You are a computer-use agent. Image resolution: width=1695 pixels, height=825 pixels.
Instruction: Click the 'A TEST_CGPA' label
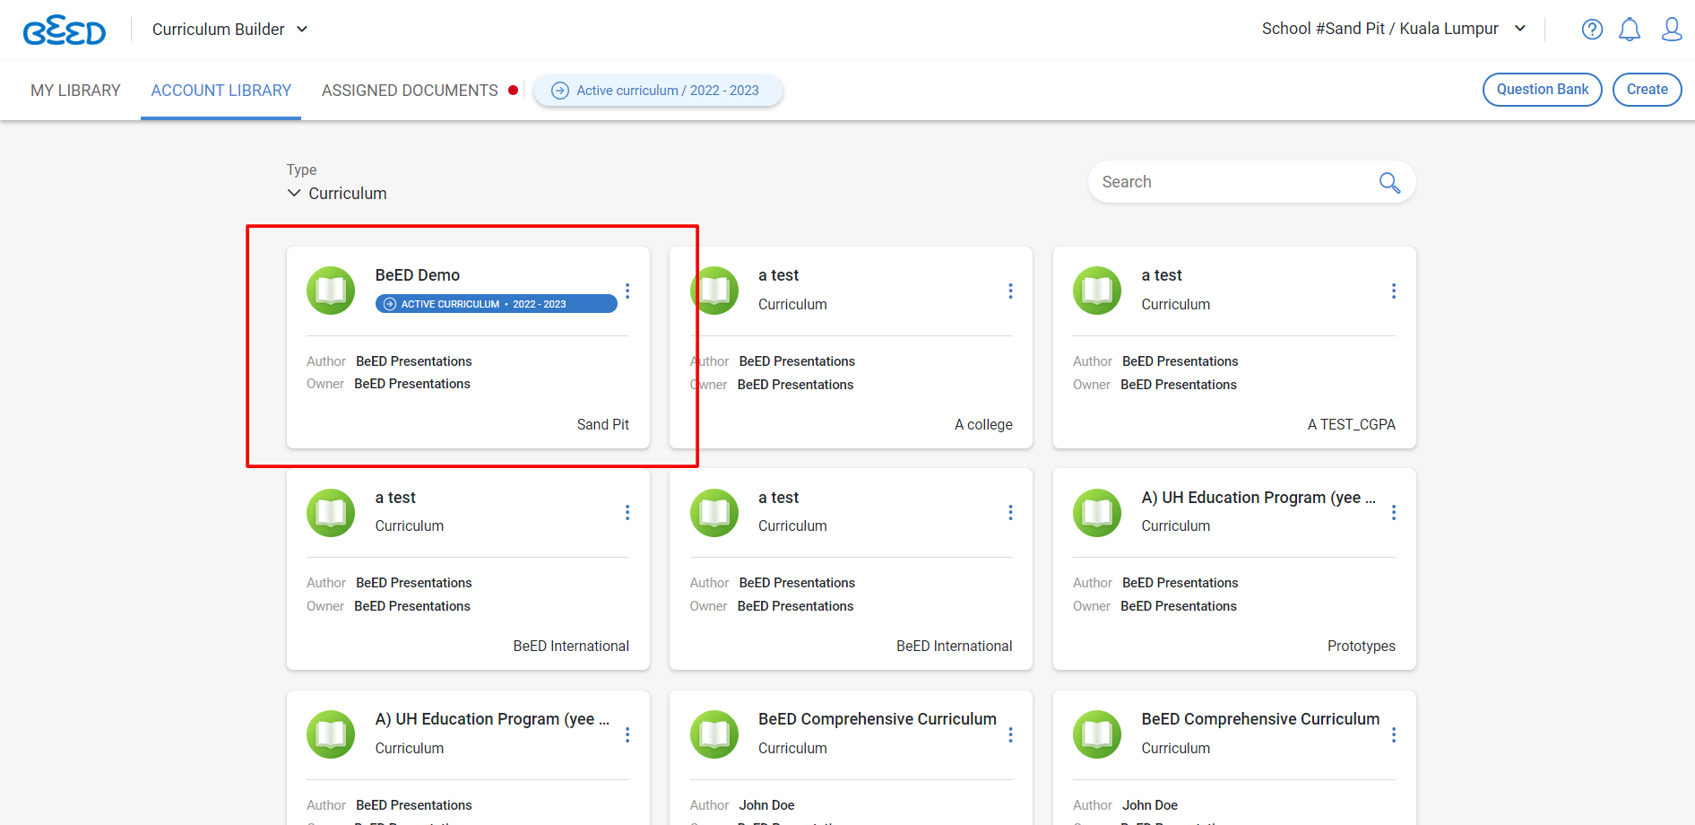coord(1351,424)
